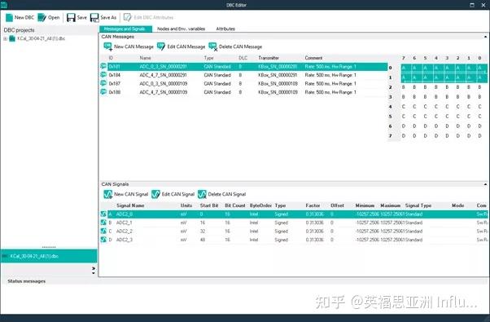Click message icon of row 0x188
The image size is (490, 322).
point(103,91)
